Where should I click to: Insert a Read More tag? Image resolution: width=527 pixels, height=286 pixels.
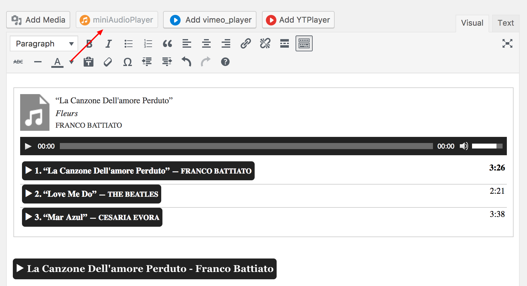(x=285, y=44)
